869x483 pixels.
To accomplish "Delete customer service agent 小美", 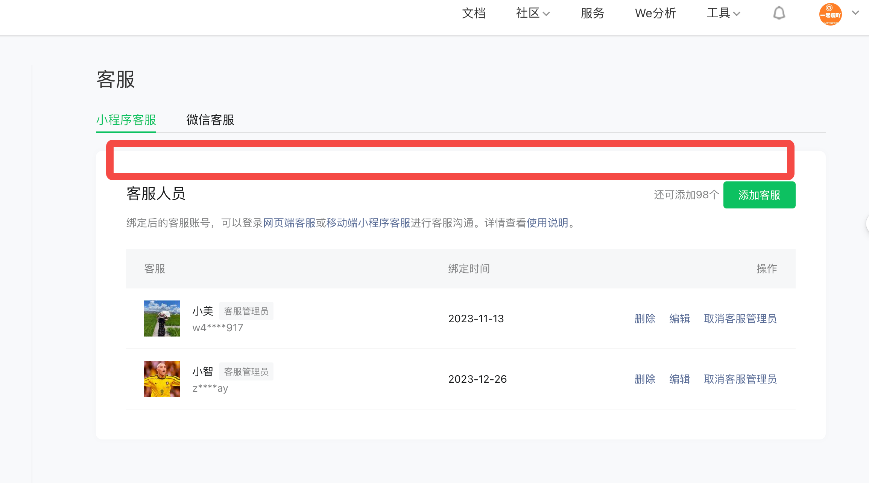I will pos(645,318).
